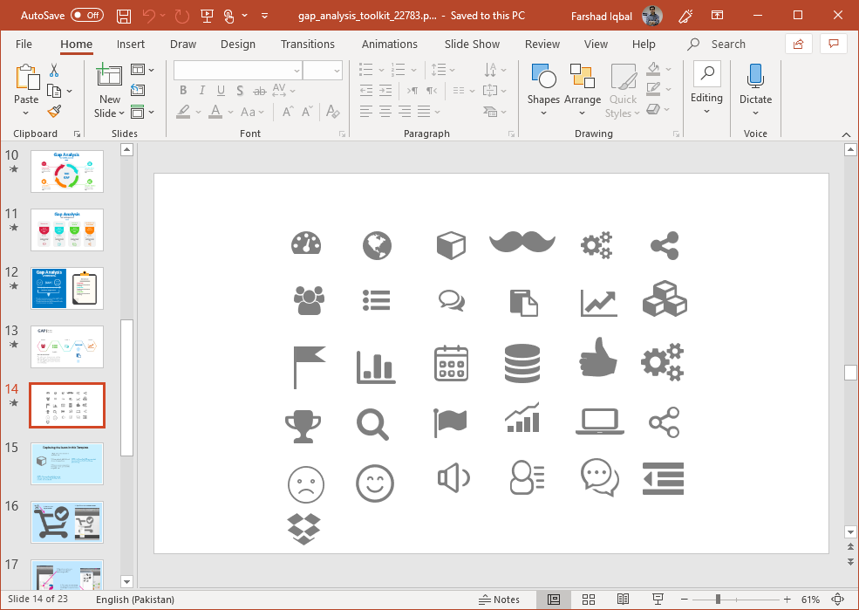Switch to Slide Sorter view
859x610 pixels.
click(x=589, y=600)
